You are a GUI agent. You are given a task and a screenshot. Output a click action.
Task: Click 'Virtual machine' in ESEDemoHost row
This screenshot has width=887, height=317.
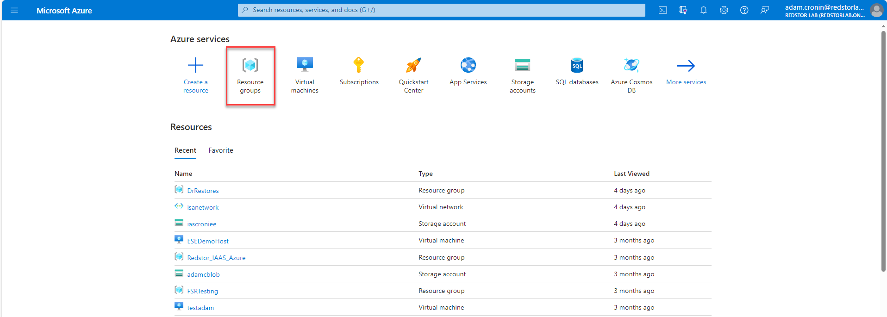coord(441,240)
